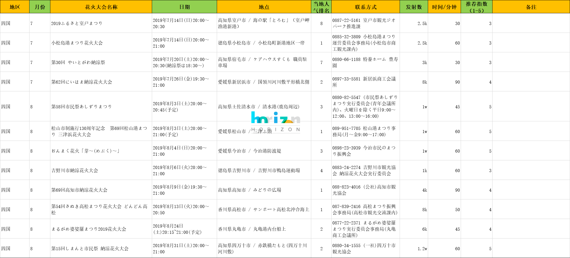
Task: Click the 当地人气排名 header cell
Action: pos(321,7)
